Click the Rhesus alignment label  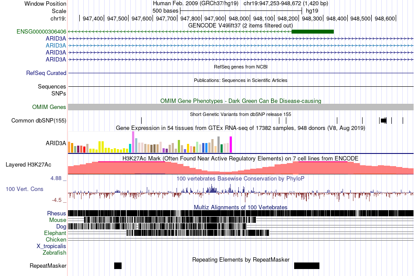[57, 213]
